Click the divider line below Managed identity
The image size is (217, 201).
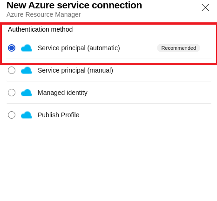tap(109, 103)
